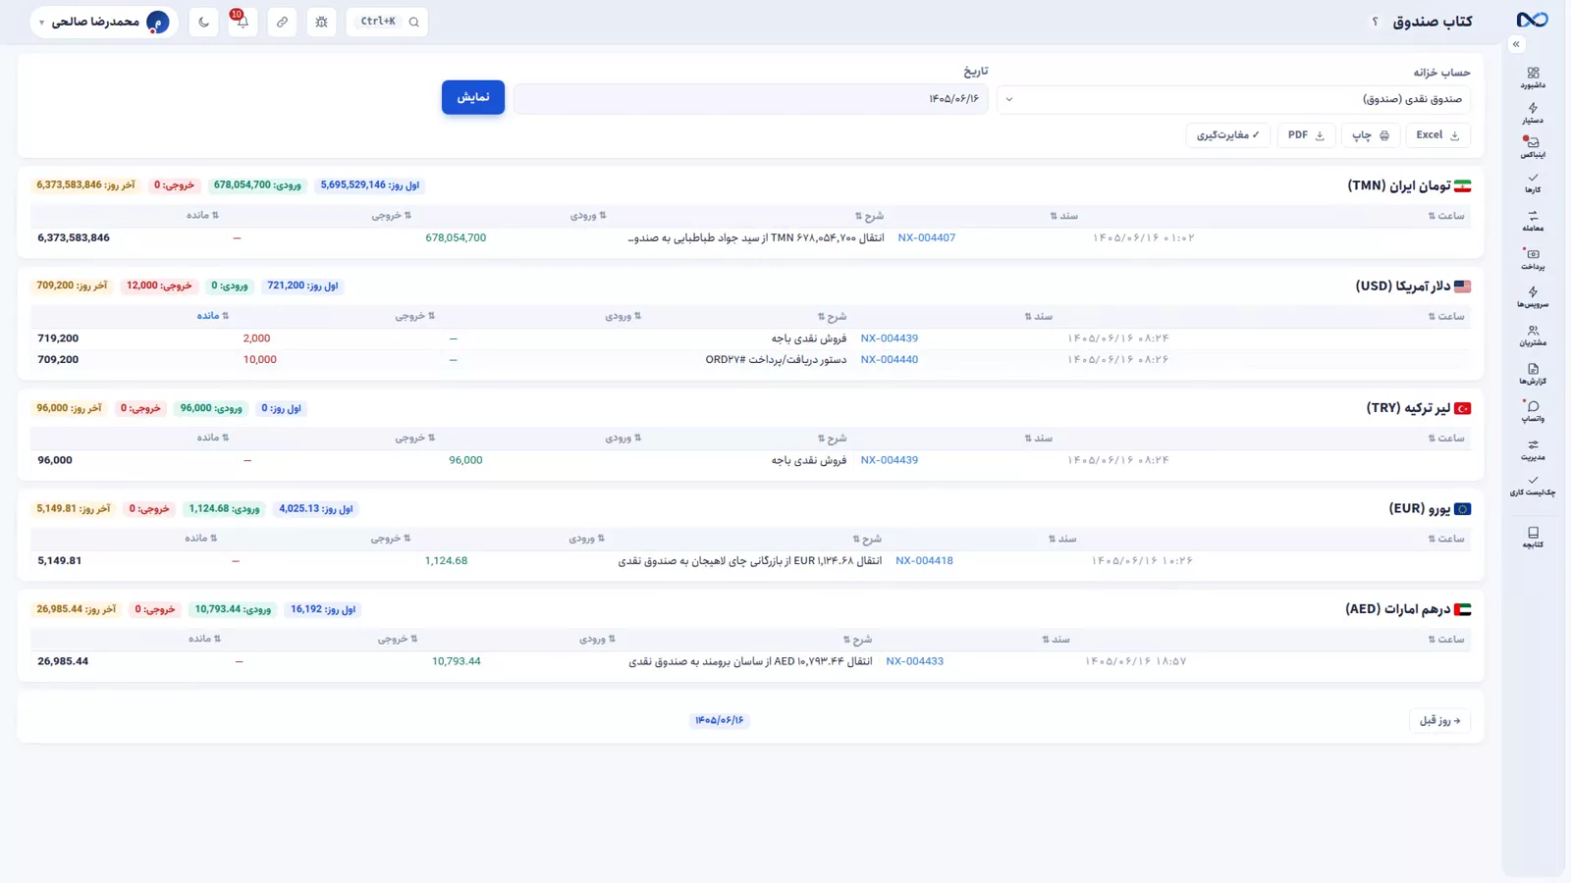Sort TMN table by the ورودی column
Viewport: 1571px width, 883px height.
click(588, 216)
